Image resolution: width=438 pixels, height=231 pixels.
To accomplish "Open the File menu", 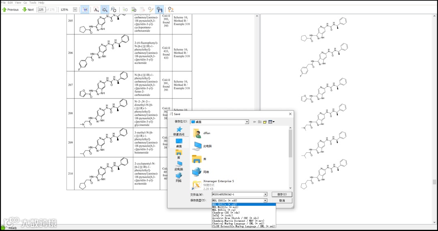I will point(3,2).
